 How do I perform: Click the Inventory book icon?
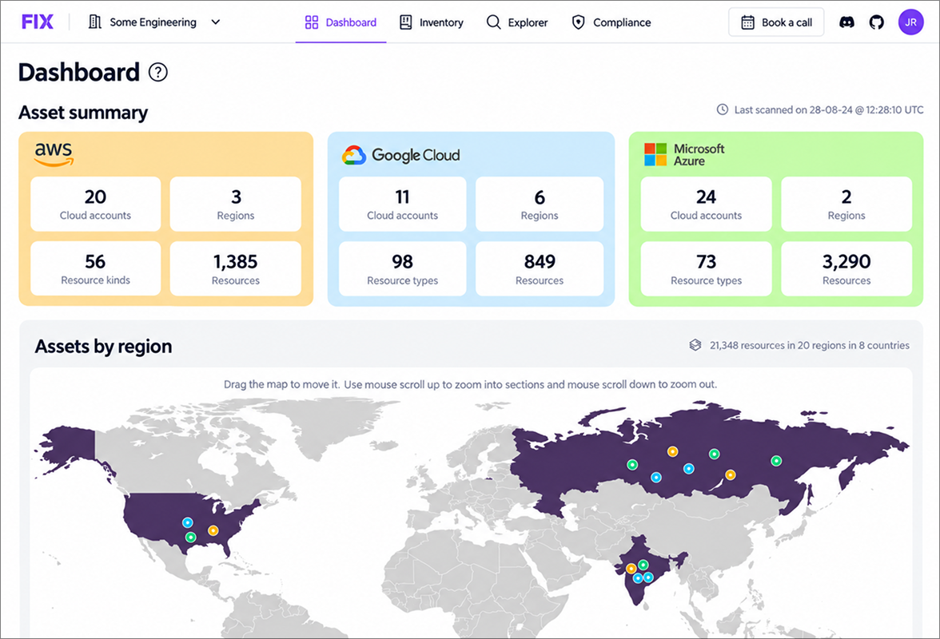406,22
